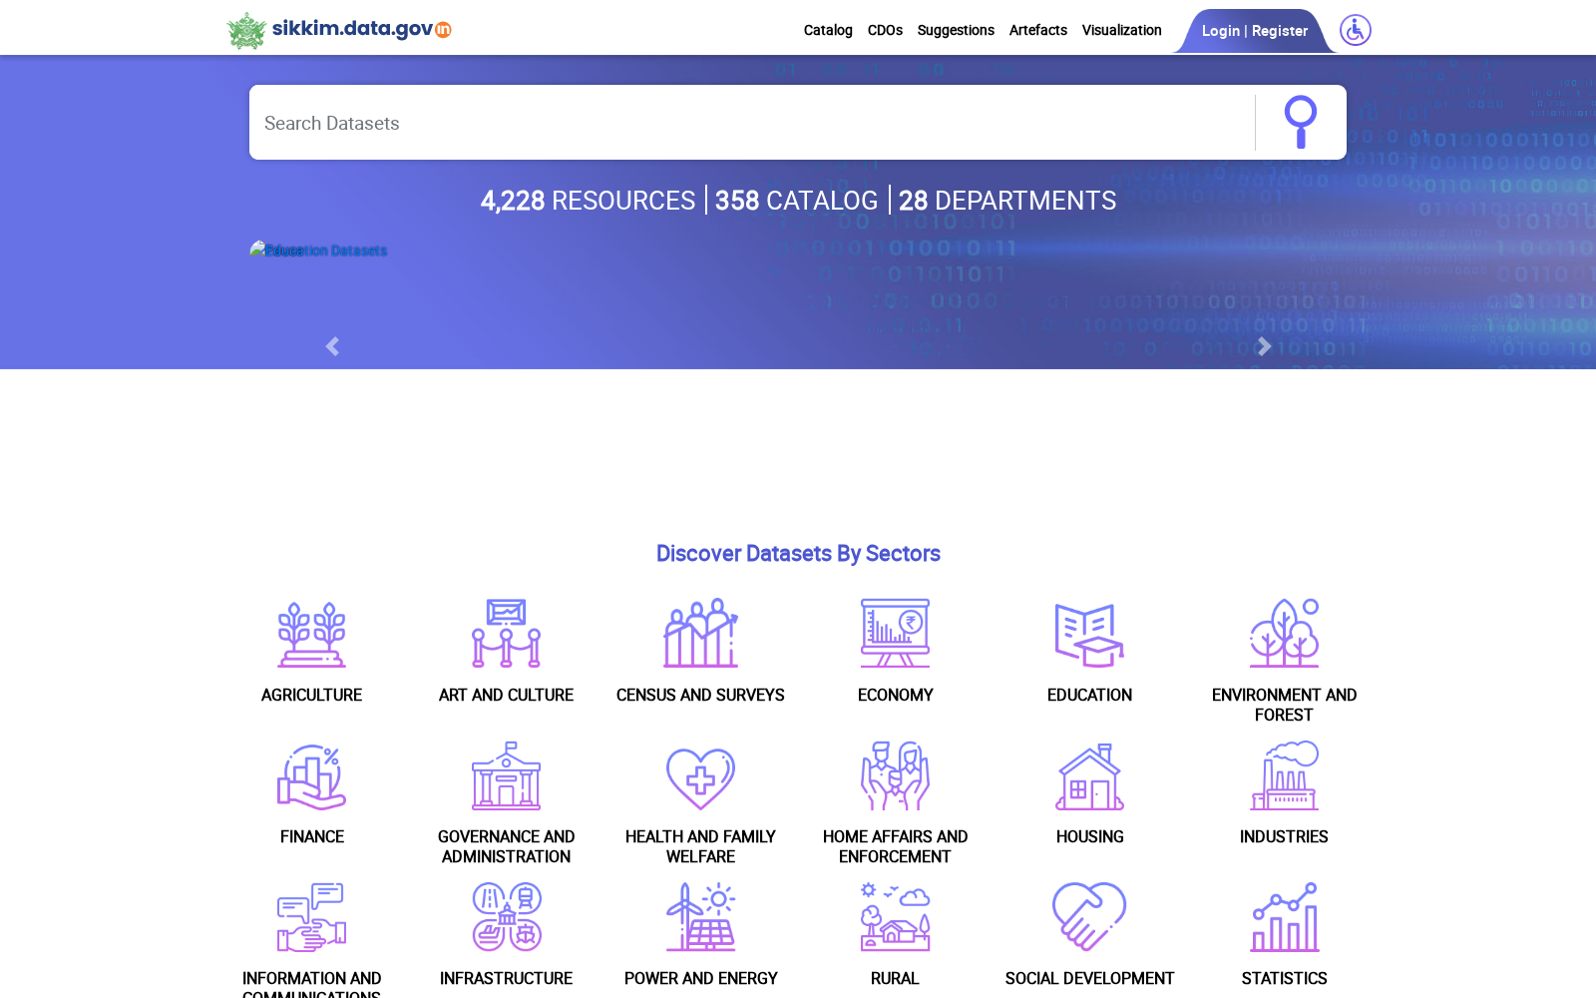This screenshot has width=1596, height=998.
Task: Click the HEALTH AND FAMILY WELFARE label
Action: (x=700, y=846)
